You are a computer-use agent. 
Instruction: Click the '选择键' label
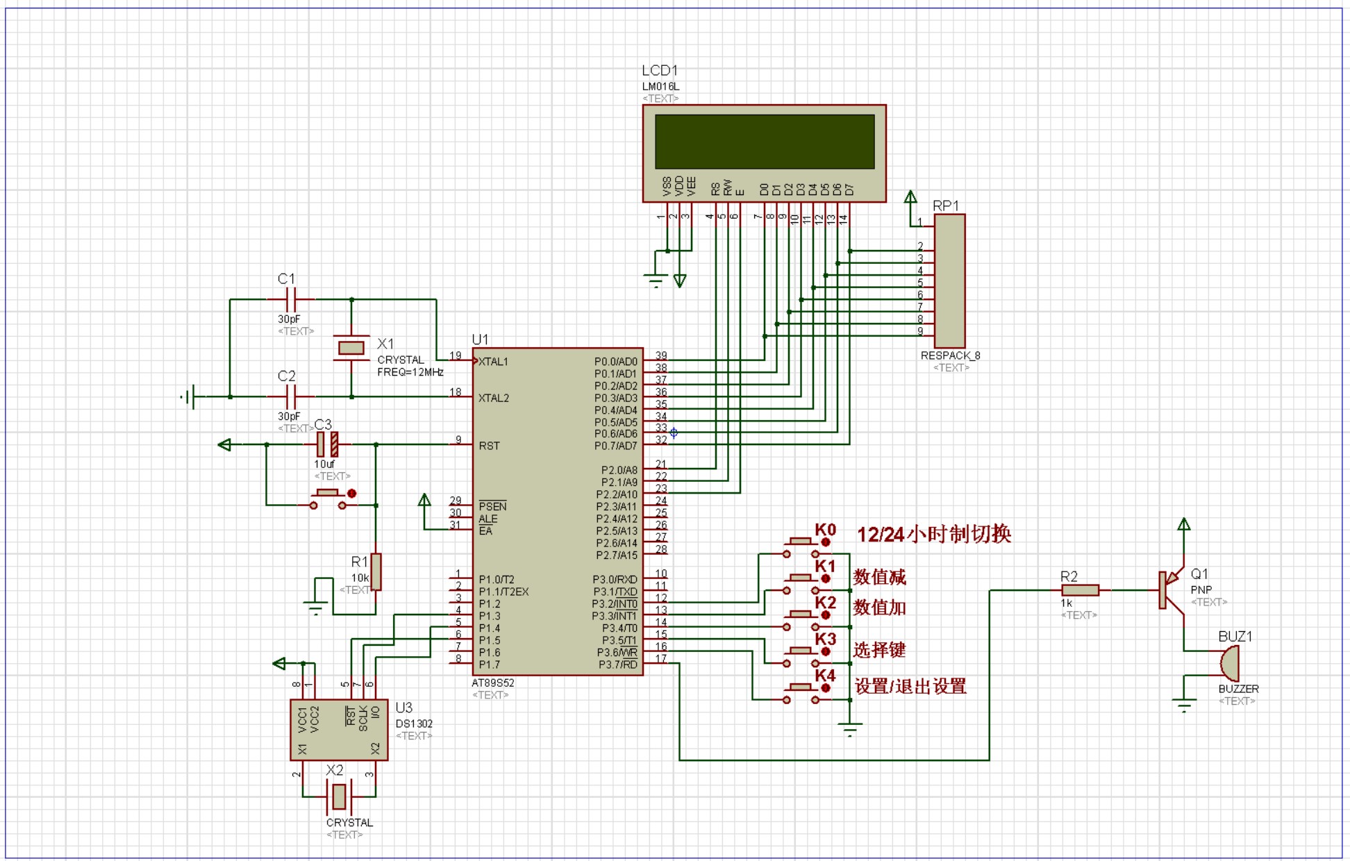coord(879,650)
